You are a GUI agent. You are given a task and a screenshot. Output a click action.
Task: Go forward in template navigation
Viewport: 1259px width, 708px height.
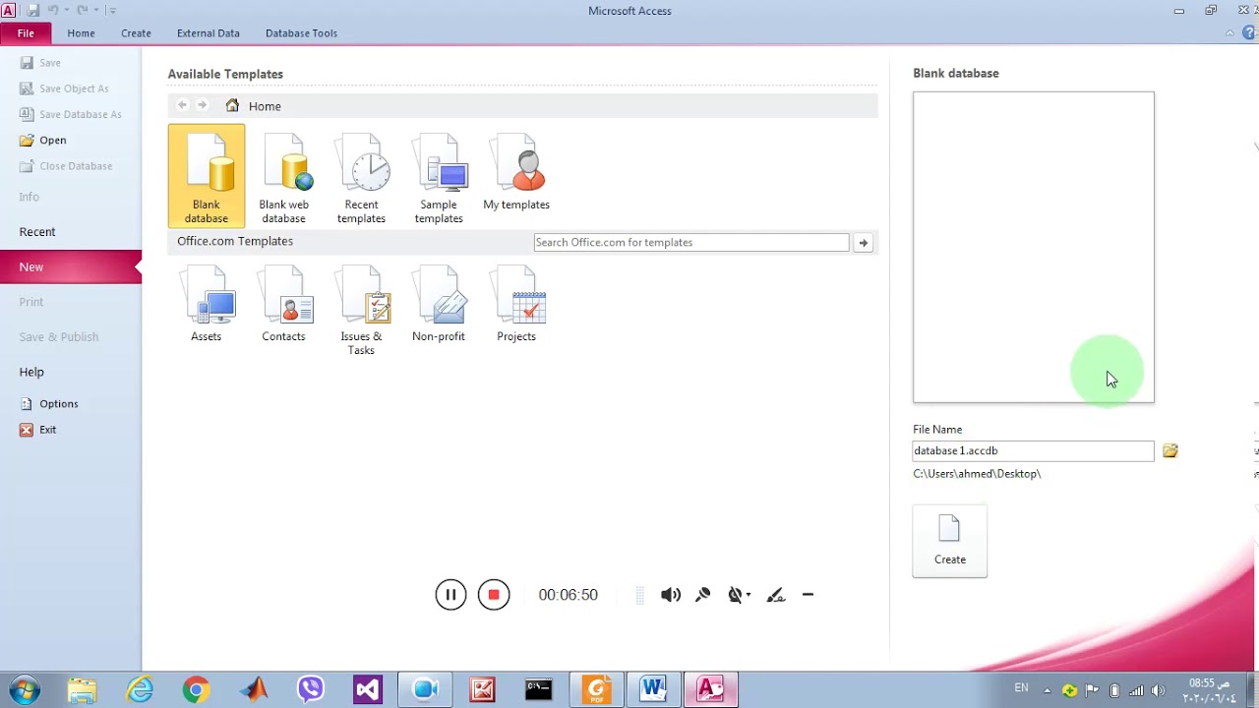pyautogui.click(x=203, y=105)
